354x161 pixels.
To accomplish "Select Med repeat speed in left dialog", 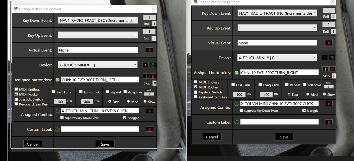I will (x=128, y=102).
